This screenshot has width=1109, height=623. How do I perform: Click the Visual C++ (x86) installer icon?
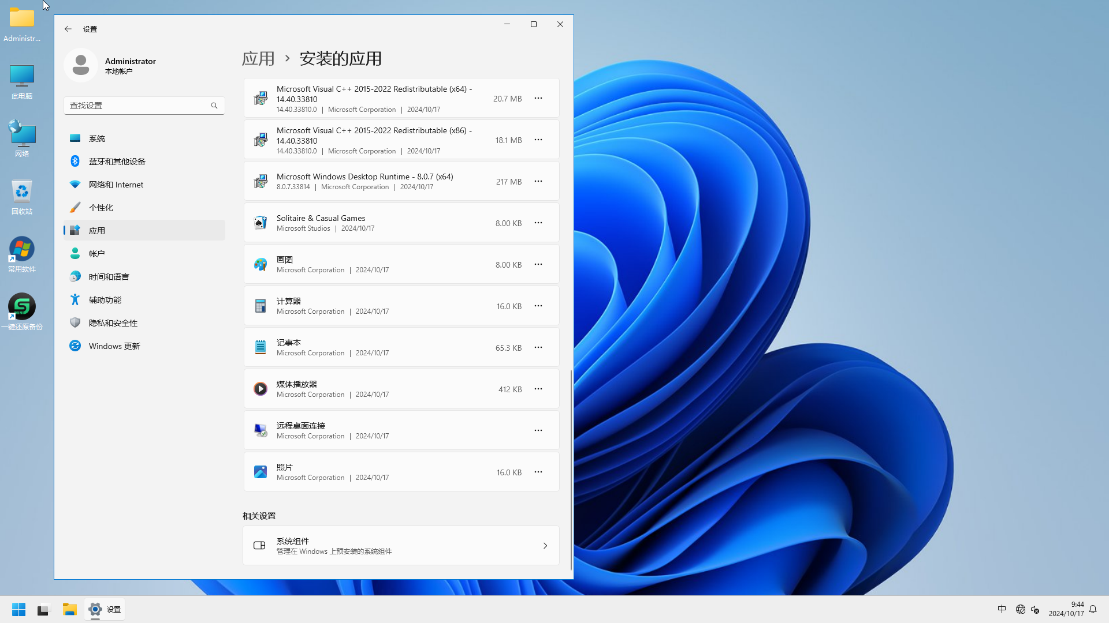[x=260, y=140]
